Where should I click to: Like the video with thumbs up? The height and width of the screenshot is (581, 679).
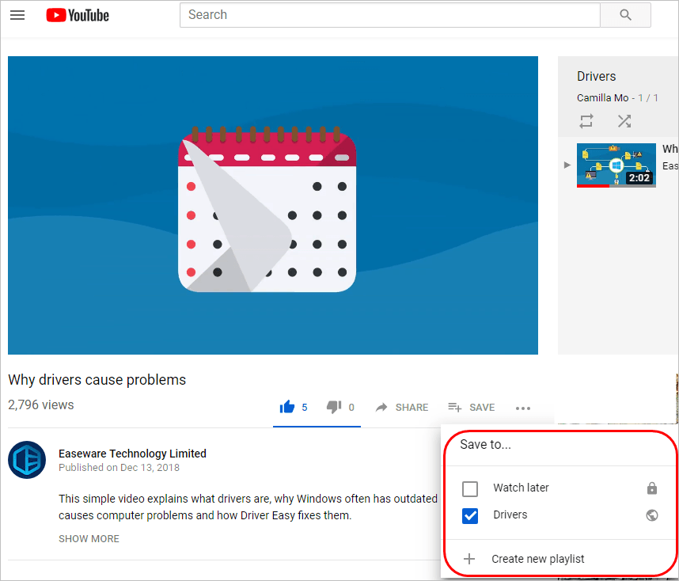(x=288, y=406)
